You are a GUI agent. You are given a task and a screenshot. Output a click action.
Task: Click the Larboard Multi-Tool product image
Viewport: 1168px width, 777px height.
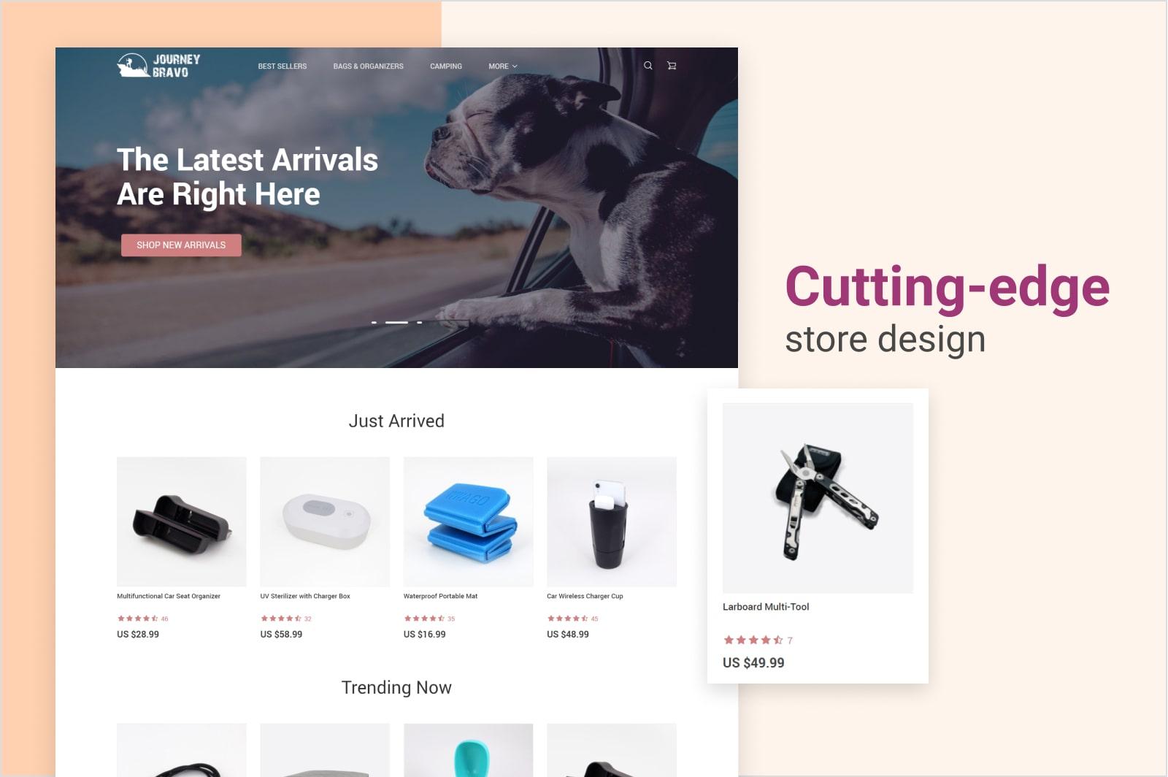(818, 498)
